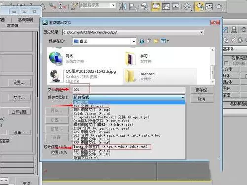247x185 pixels.
Task: Collapse the 保存类型 format dropdown arrow
Action: click(183, 97)
